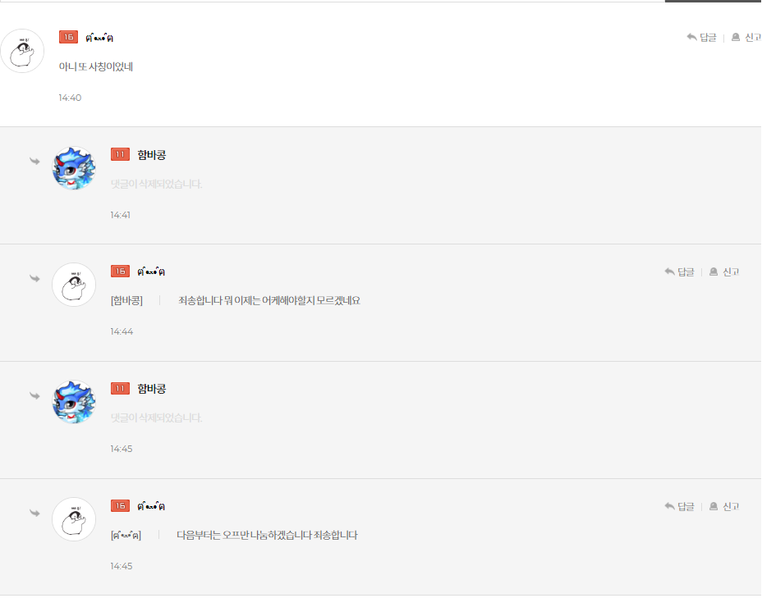762x598 pixels.
Task: Open 함바콩's blue dragon avatar at 14:45
Action: point(74,402)
